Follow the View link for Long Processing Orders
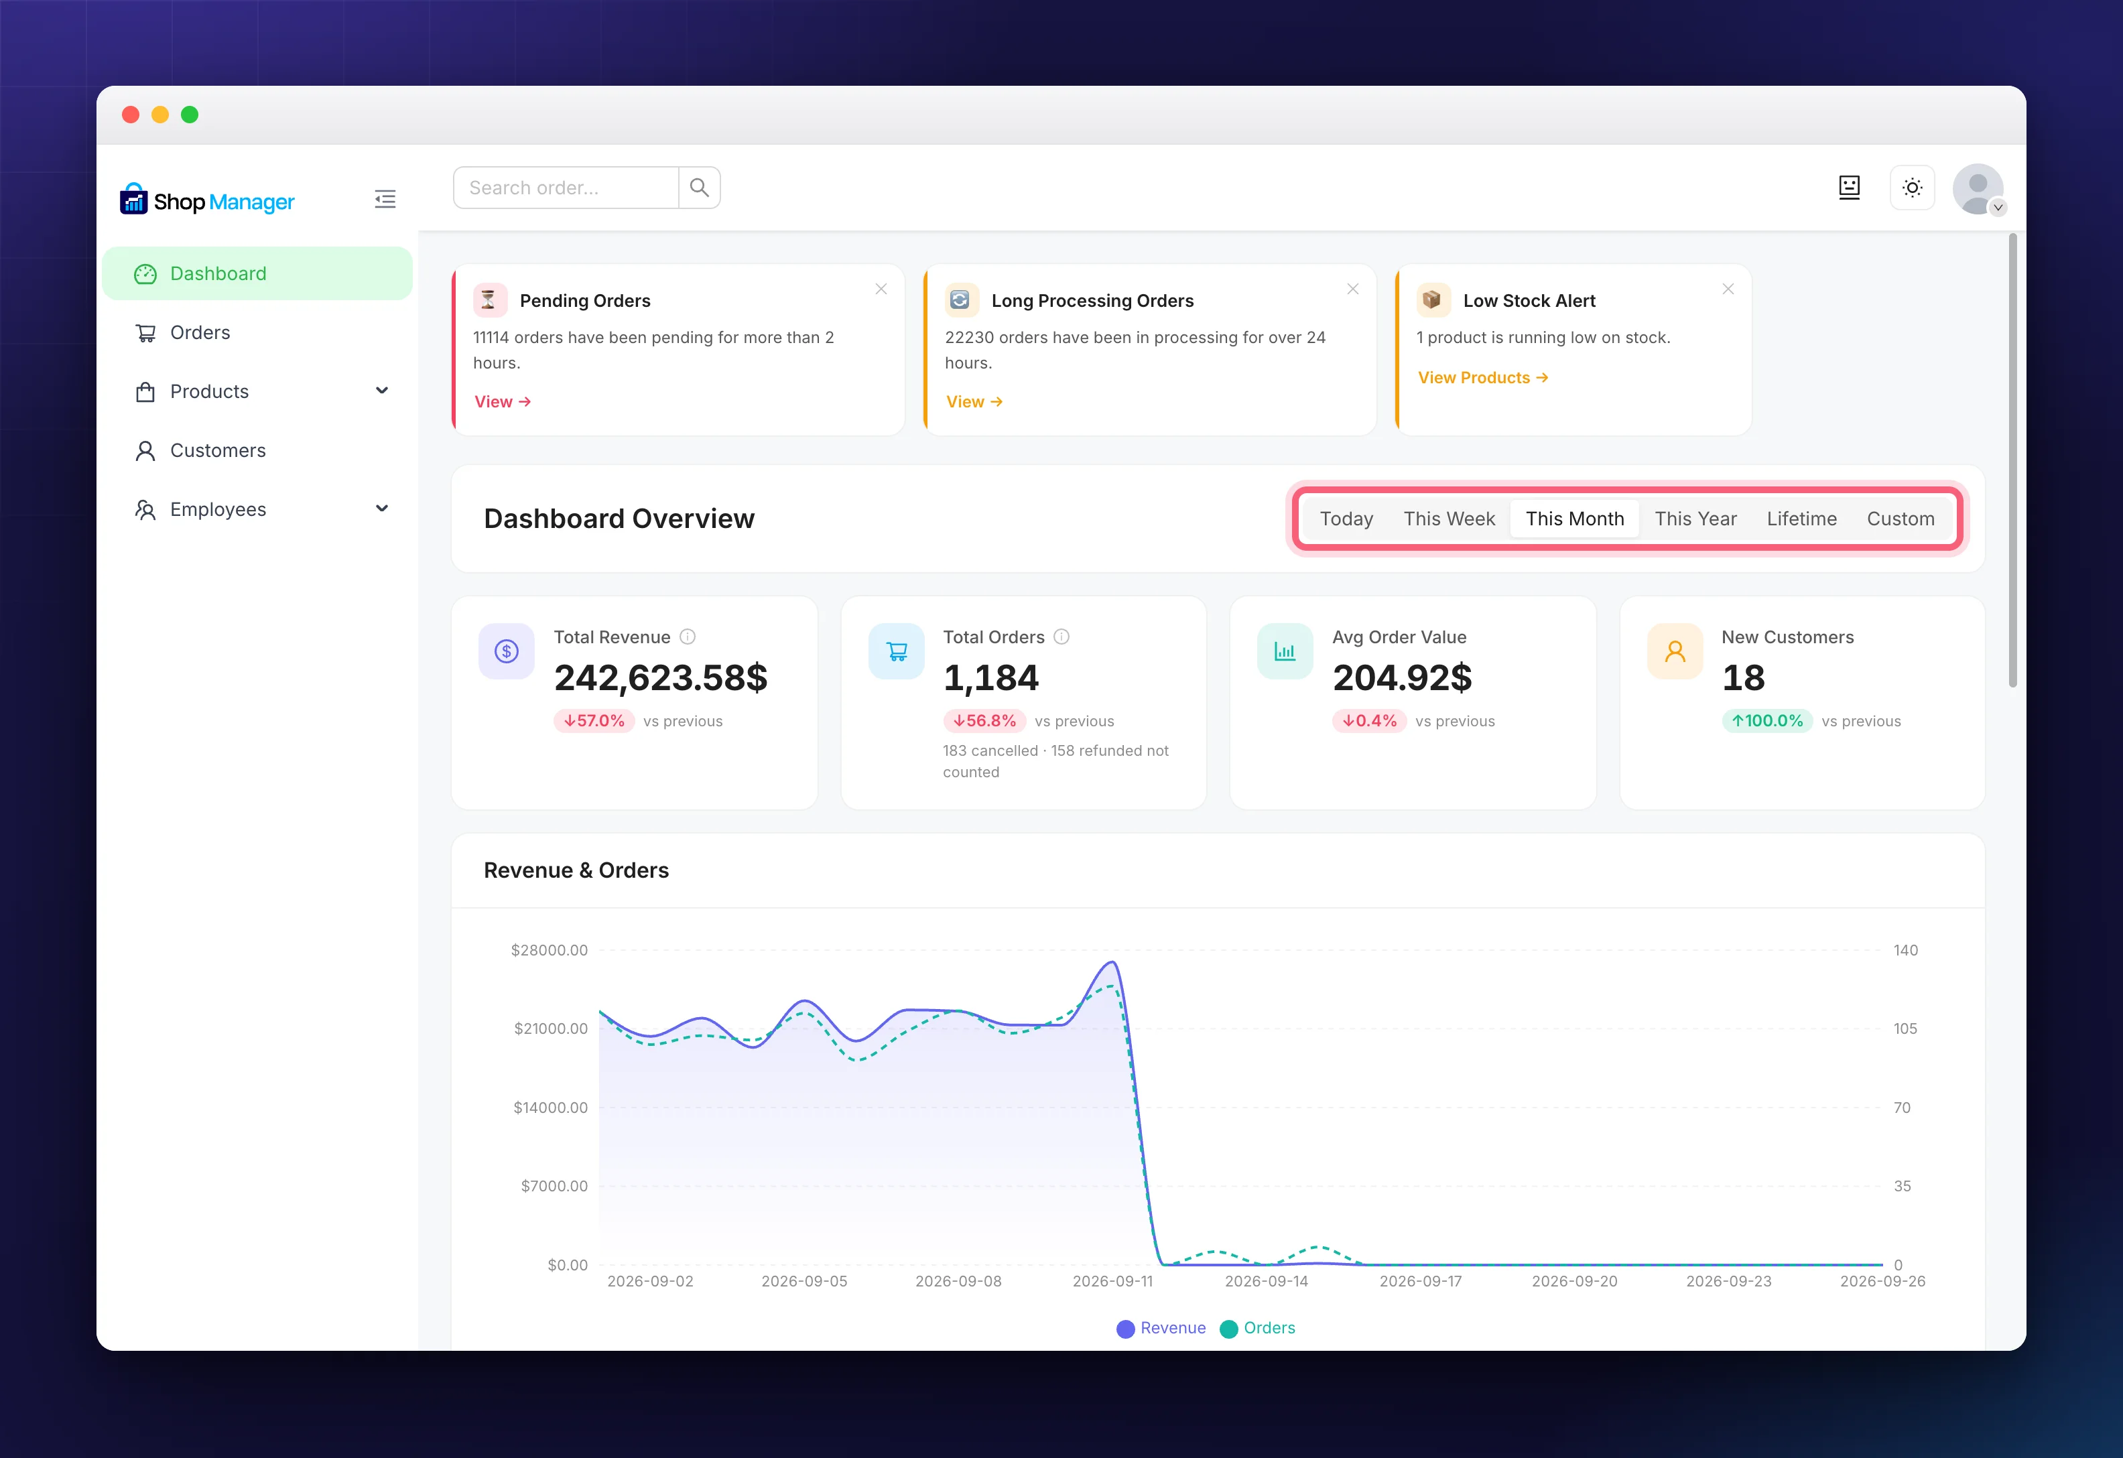 click(x=974, y=402)
